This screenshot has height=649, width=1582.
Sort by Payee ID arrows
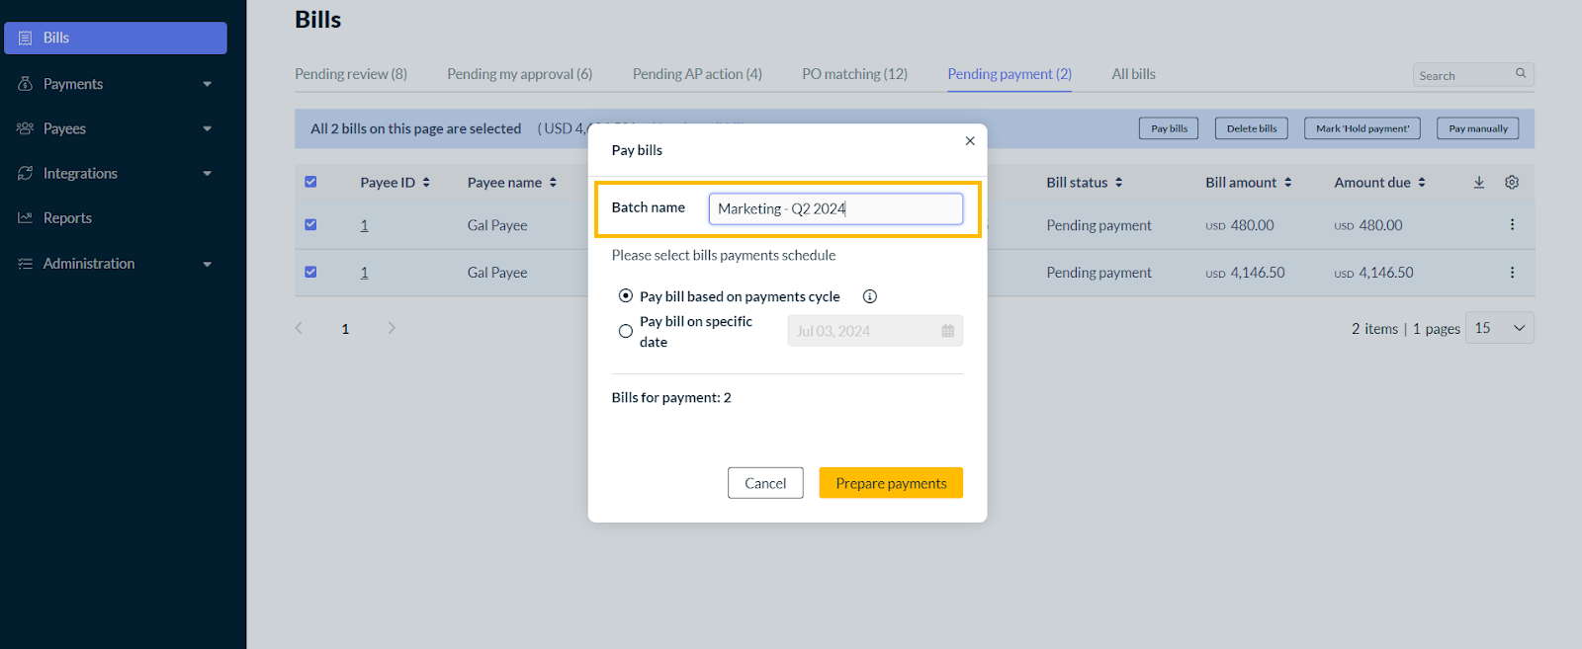(x=426, y=183)
